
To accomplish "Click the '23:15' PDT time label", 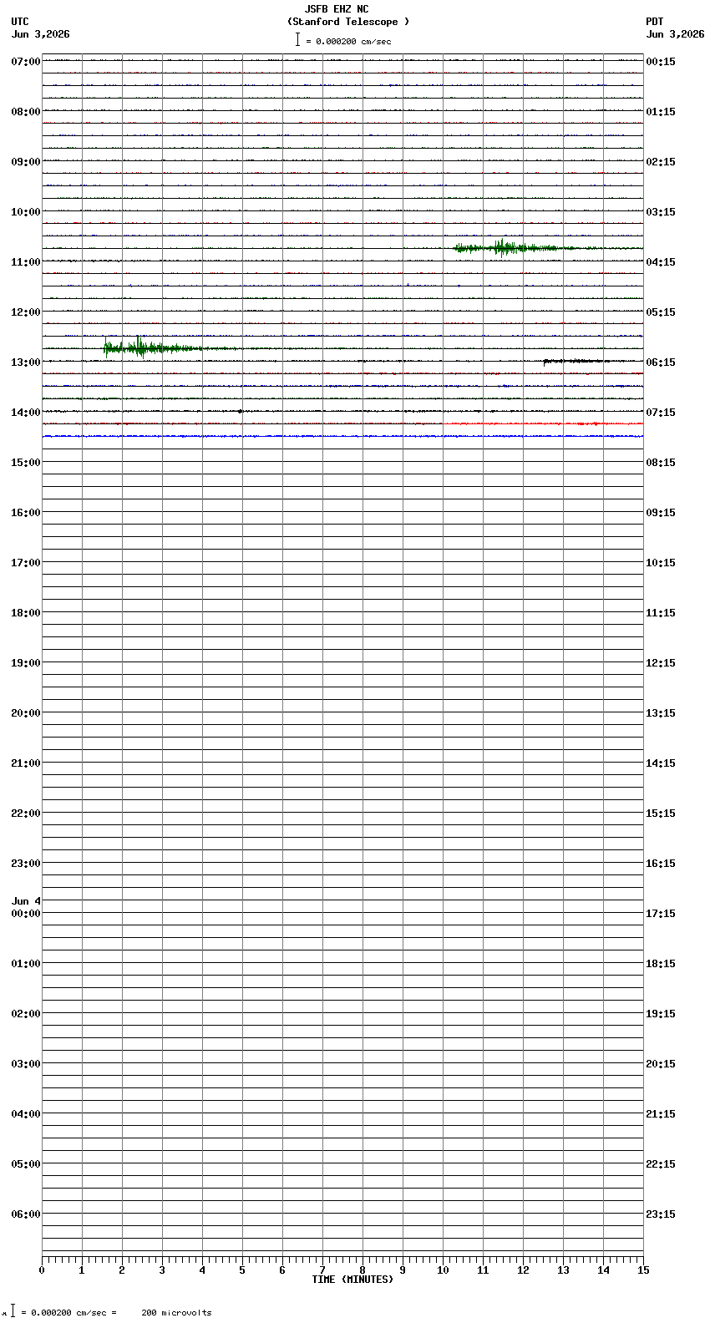I will (660, 1214).
